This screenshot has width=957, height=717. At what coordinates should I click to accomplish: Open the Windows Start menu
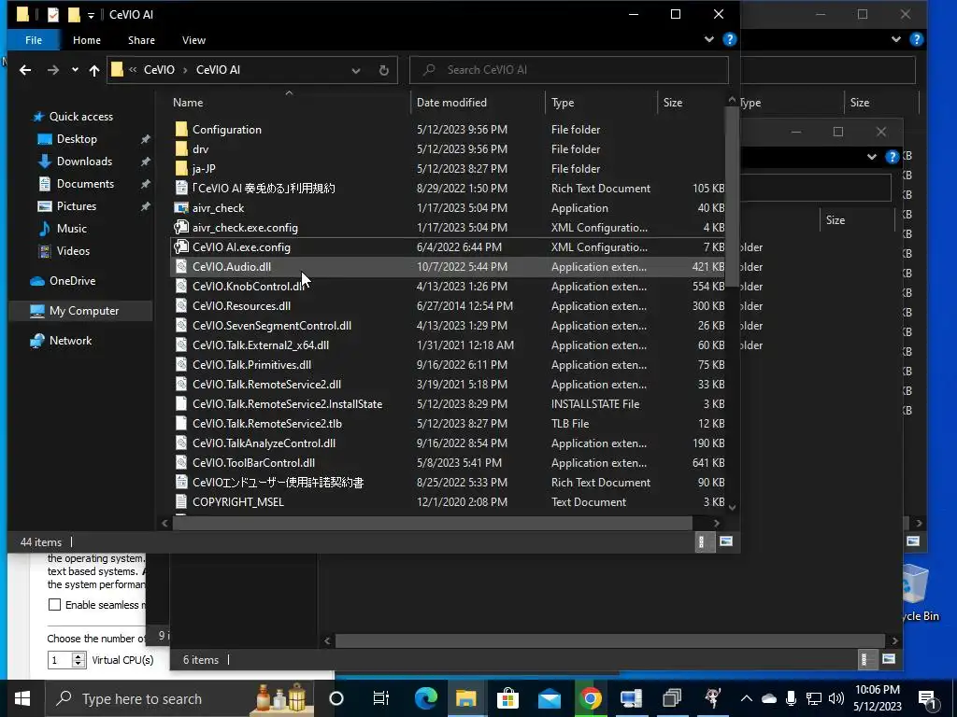tap(22, 698)
